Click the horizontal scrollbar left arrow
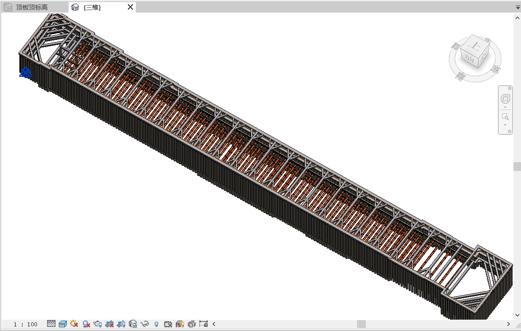Image resolution: width=521 pixels, height=331 pixels. point(214,324)
